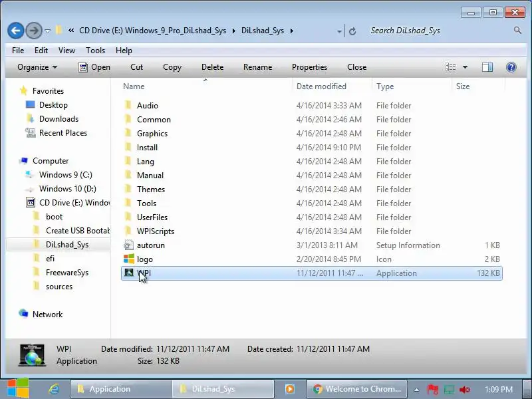This screenshot has width=532, height=399.
Task: Open the Edit menu
Action: (41, 51)
